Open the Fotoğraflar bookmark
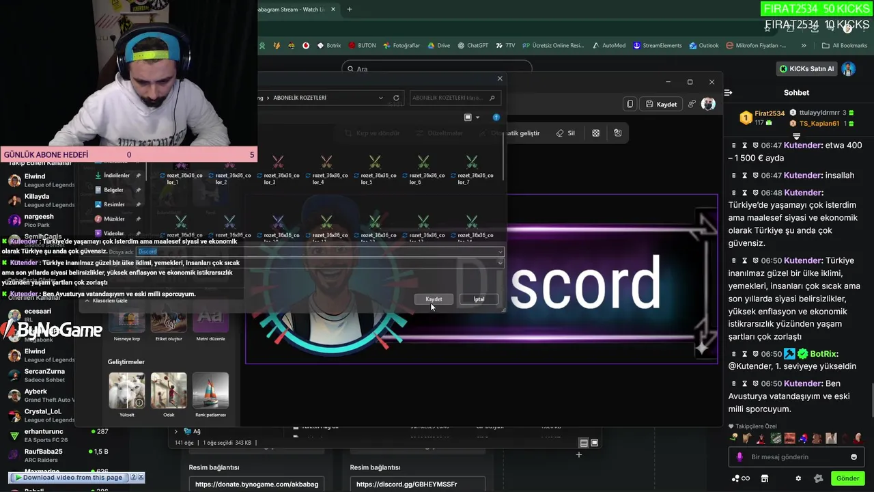Image resolution: width=874 pixels, height=492 pixels. (x=401, y=46)
